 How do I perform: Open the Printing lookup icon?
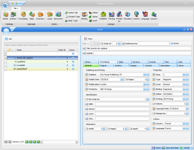click(112, 16)
